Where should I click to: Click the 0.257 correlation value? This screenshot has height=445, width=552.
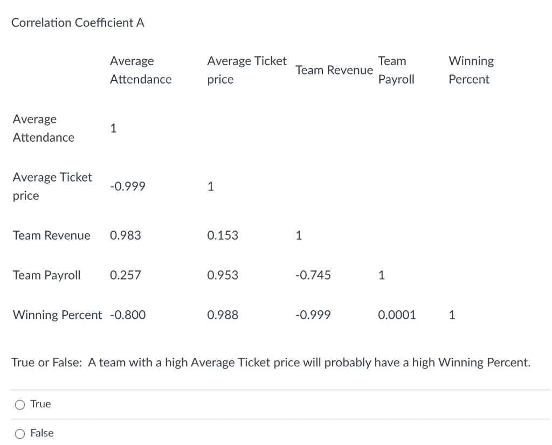125,275
